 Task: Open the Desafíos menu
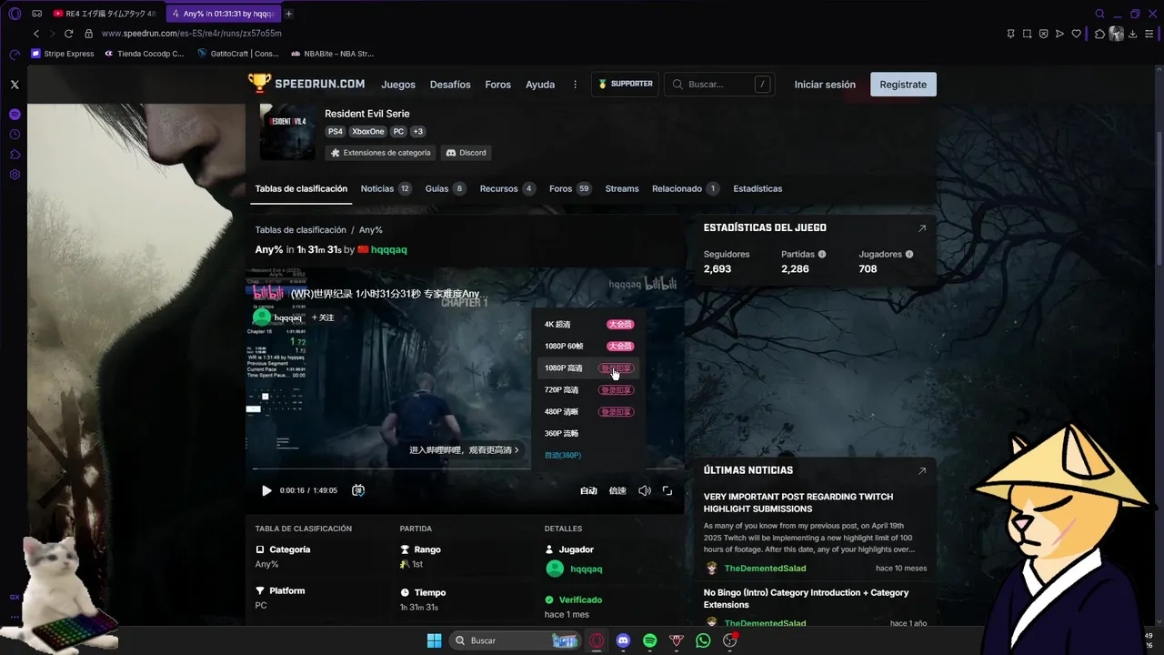pos(450,85)
